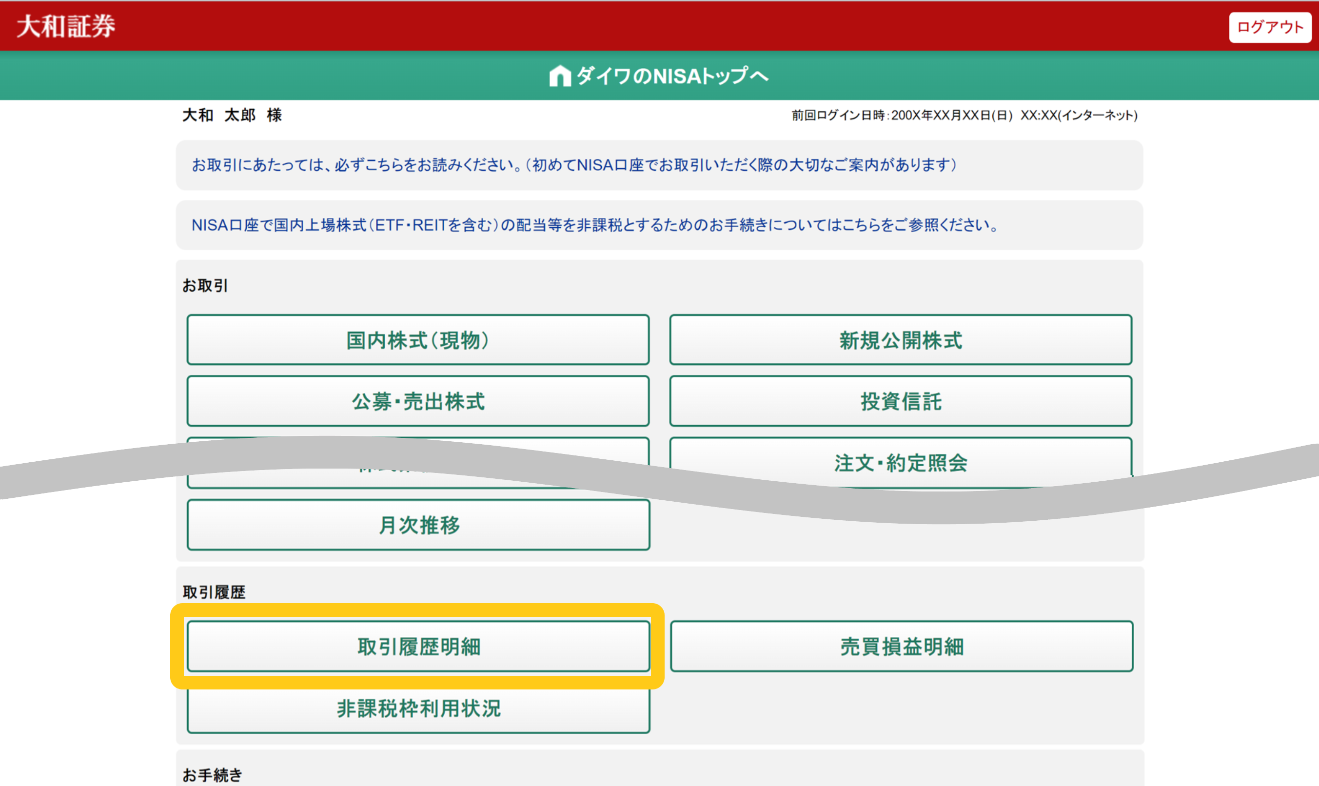
Task: Select 国内株式(現物) button
Action: [x=418, y=340]
